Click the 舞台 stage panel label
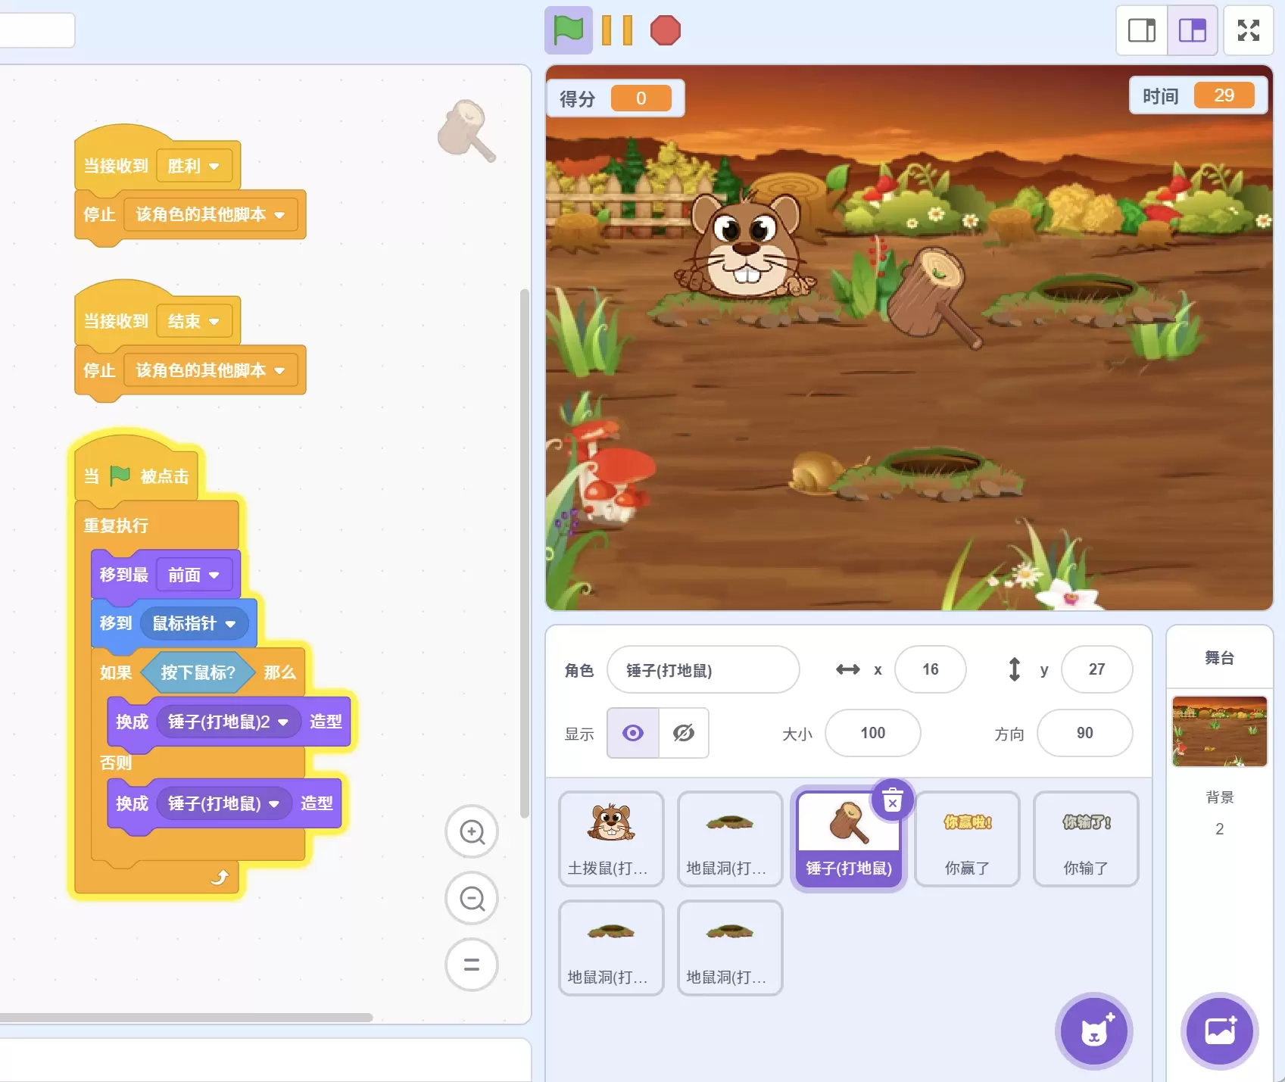This screenshot has width=1285, height=1082. pos(1219,657)
